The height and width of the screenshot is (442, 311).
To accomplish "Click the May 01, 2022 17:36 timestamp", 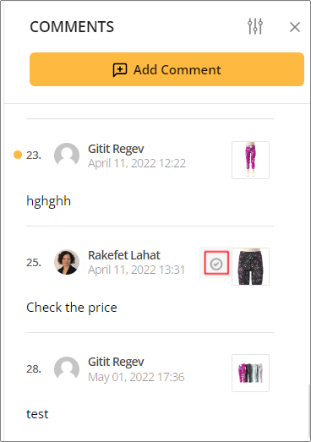I will pyautogui.click(x=136, y=377).
